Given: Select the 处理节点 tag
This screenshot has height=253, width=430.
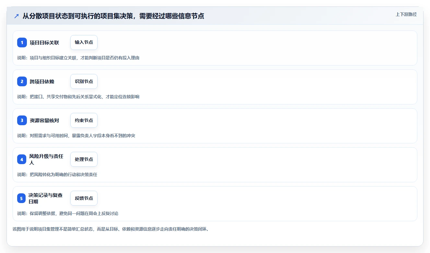Looking at the screenshot, I should pyautogui.click(x=84, y=159).
